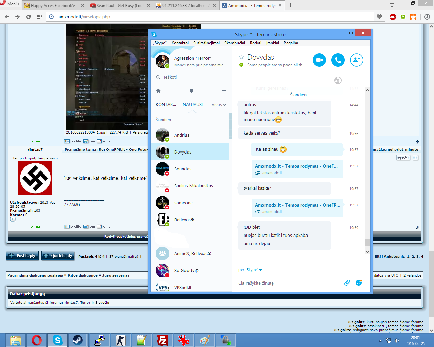Click the Skype chat scrollbar down arrow
The image size is (434, 347).
tap(367, 252)
